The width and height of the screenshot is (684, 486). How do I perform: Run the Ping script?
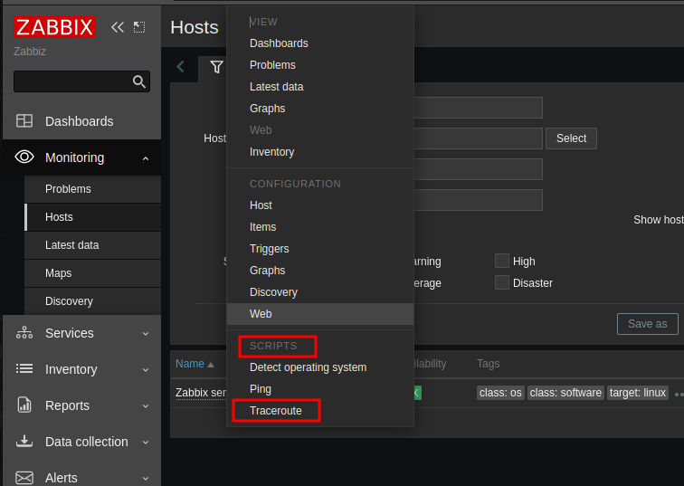[x=320, y=389]
